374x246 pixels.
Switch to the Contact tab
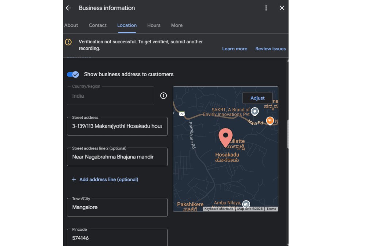pos(98,25)
